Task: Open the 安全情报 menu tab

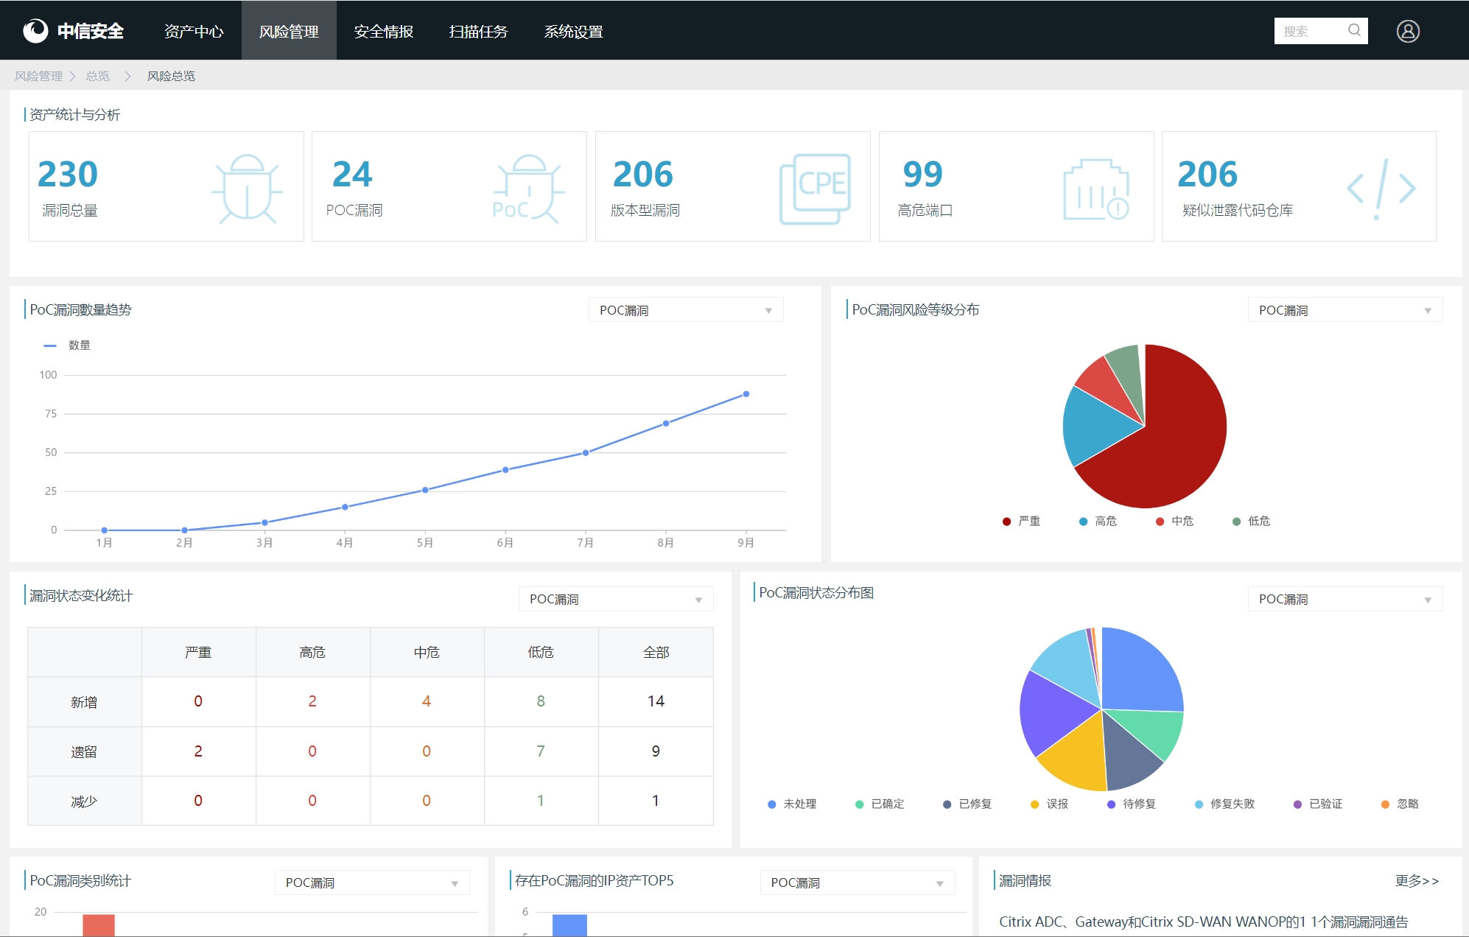Action: tap(383, 31)
